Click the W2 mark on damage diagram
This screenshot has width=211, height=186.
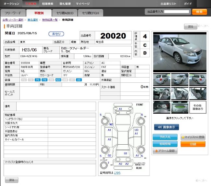pos(111,124)
